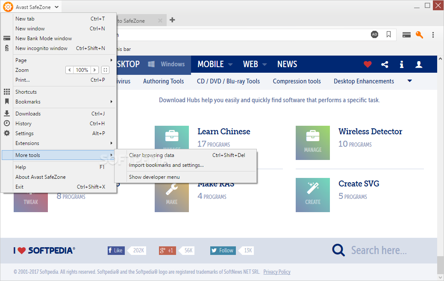This screenshot has width=444, height=281.
Task: Click the AD blocker icon in address bar
Action: tap(375, 35)
